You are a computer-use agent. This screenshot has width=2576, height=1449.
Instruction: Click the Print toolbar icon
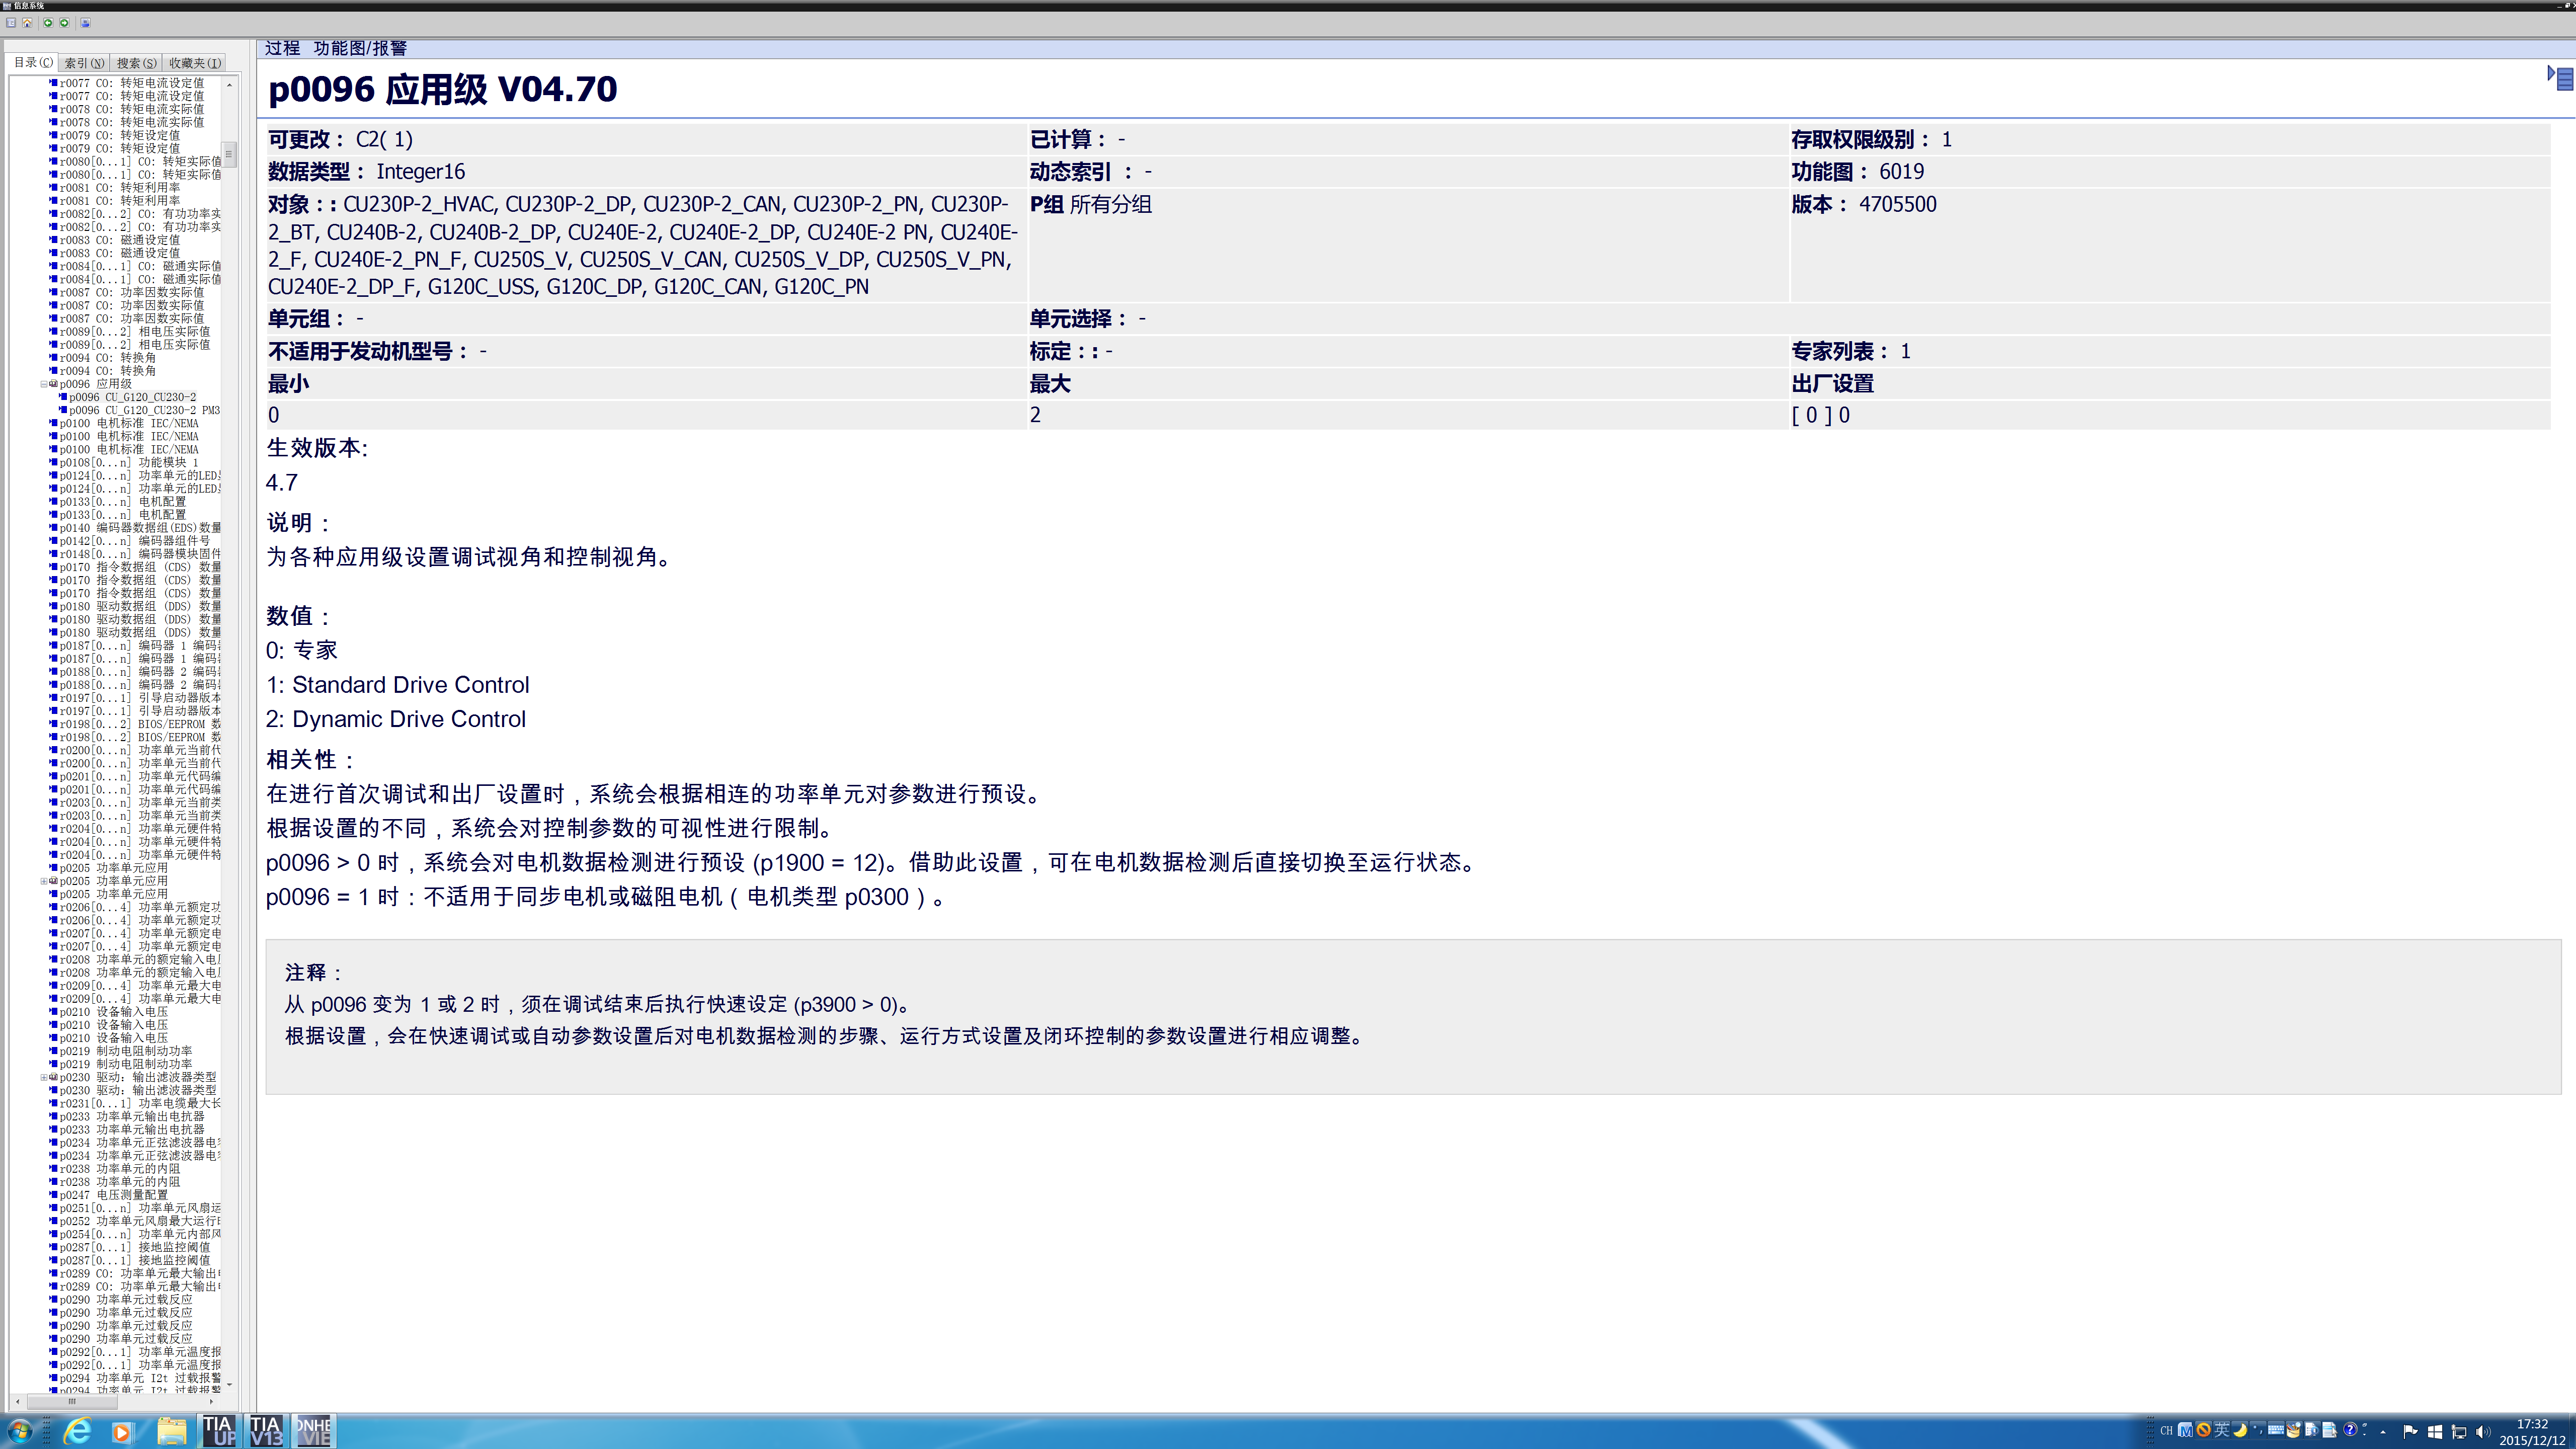point(85,23)
